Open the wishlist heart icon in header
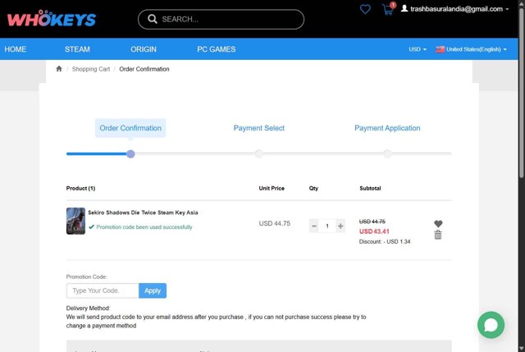This screenshot has width=525, height=352. click(x=365, y=9)
